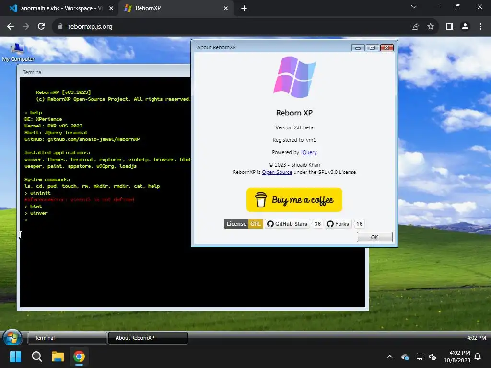Screen dimensions: 491x368
Task: Close the RebornXP browser tab
Action: 226,9
